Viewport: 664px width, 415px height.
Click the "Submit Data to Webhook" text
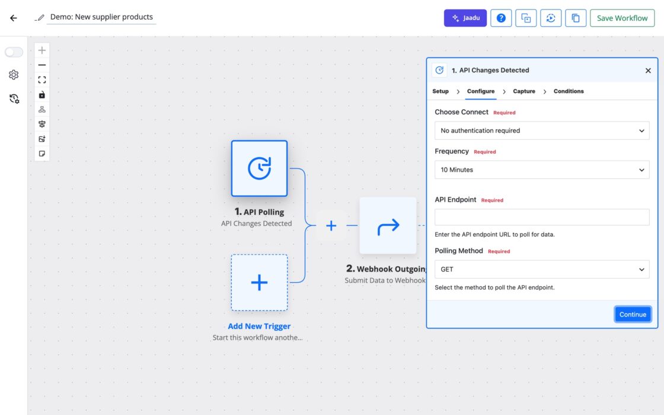pyautogui.click(x=385, y=280)
